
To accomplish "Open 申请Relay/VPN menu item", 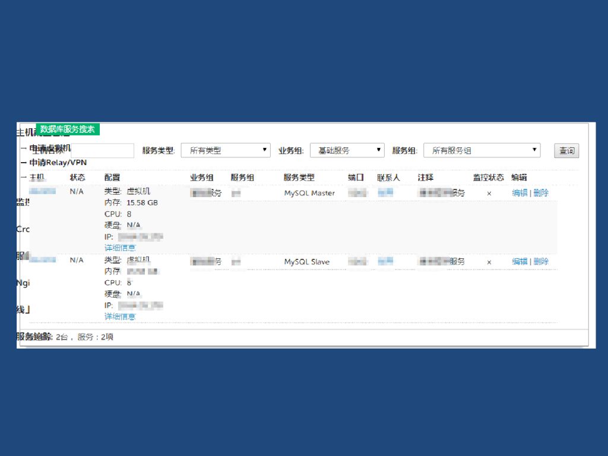I will (58, 163).
